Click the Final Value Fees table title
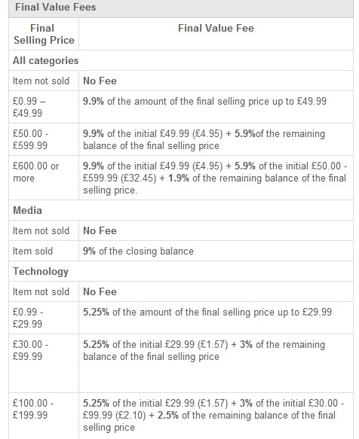This screenshot has height=439, width=359. point(56,7)
